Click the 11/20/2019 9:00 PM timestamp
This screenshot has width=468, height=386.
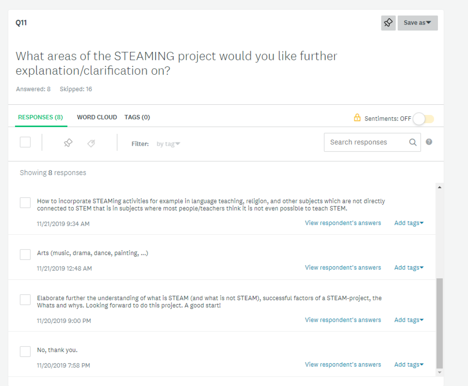tap(64, 321)
